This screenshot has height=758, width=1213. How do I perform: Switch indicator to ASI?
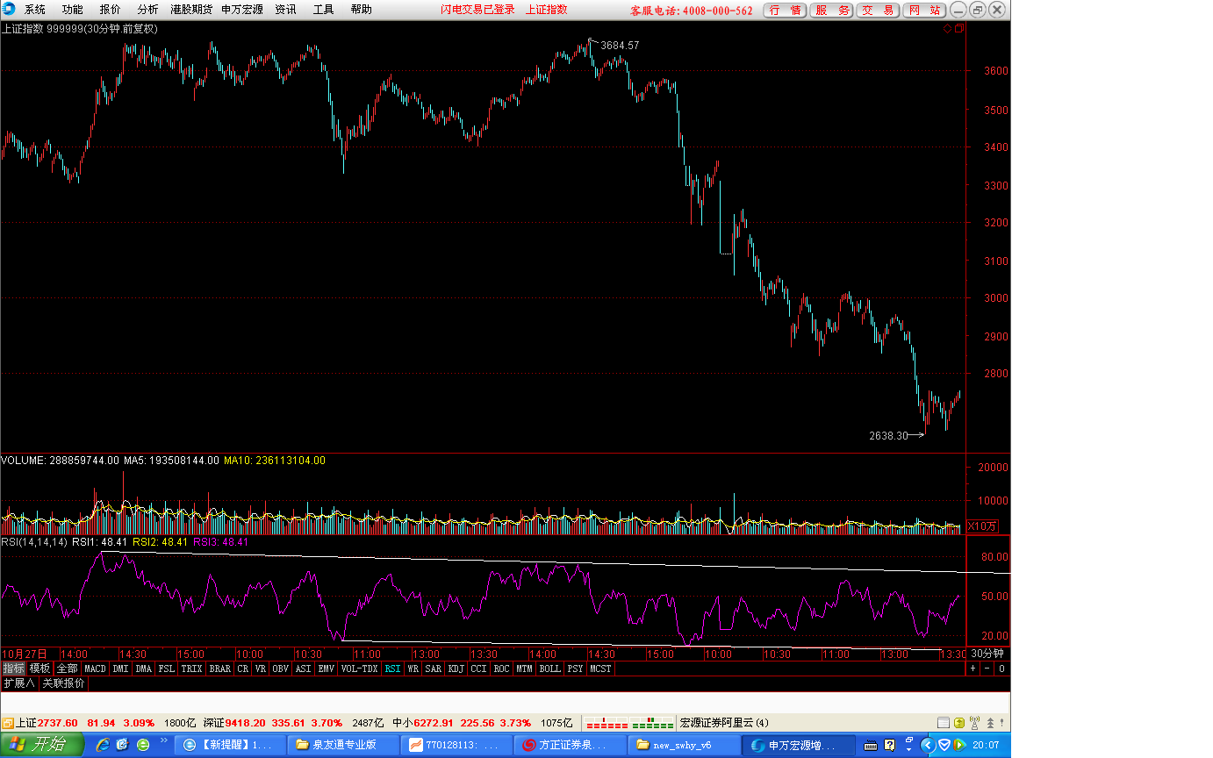304,669
